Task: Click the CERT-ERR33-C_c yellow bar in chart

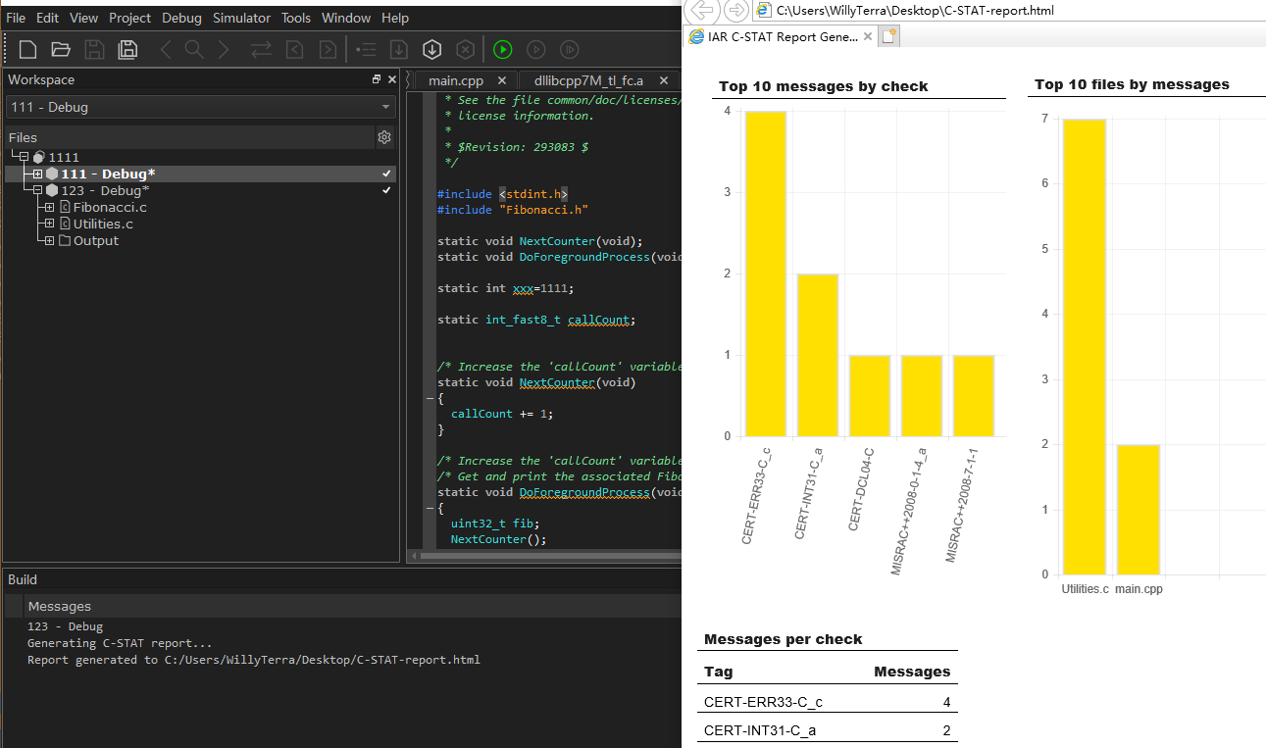Action: [766, 274]
